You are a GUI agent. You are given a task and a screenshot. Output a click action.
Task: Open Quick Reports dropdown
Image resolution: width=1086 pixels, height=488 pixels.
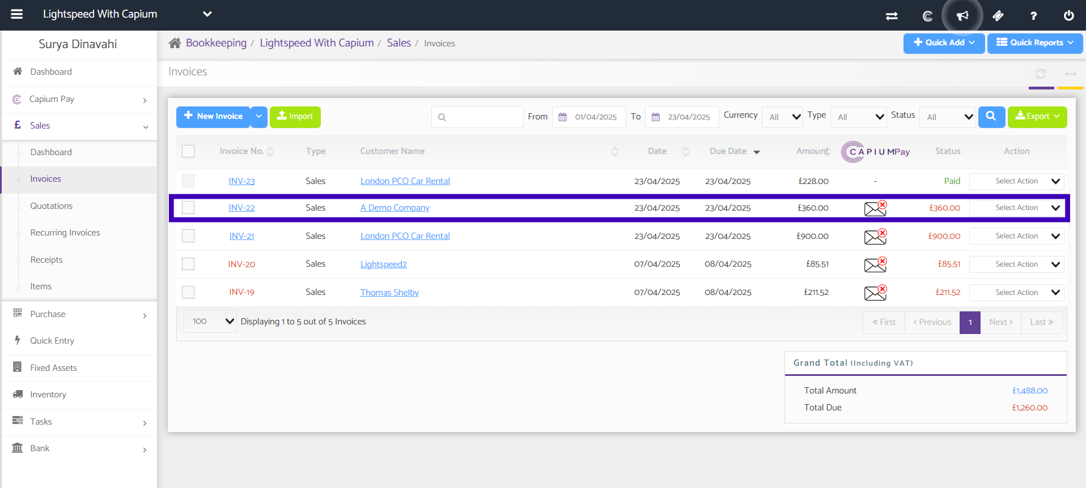(x=1035, y=42)
